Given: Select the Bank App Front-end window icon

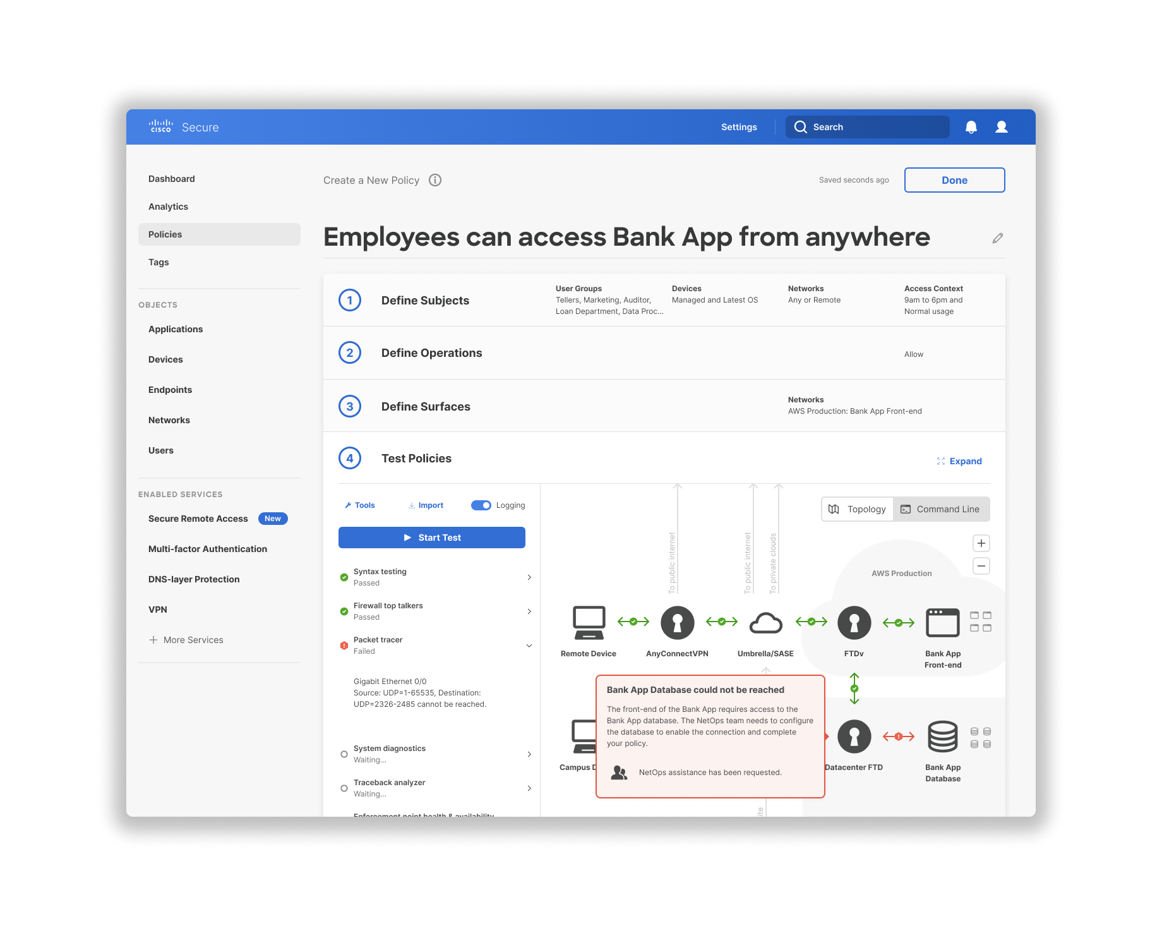Looking at the screenshot, I should pyautogui.click(x=943, y=623).
